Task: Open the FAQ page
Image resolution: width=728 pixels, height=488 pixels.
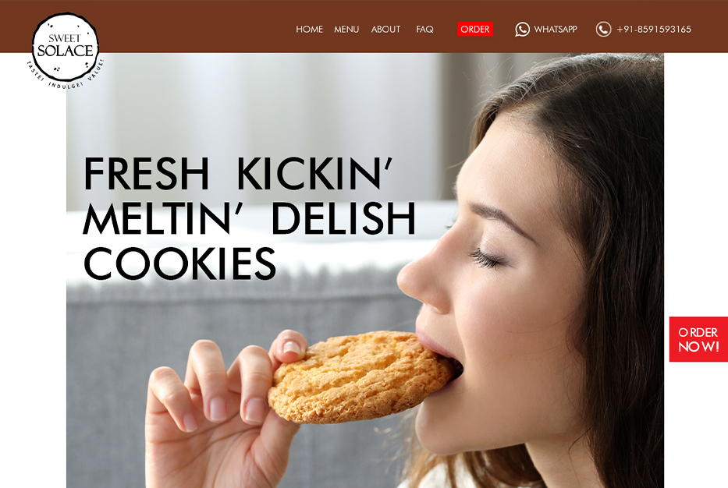Action: click(424, 29)
